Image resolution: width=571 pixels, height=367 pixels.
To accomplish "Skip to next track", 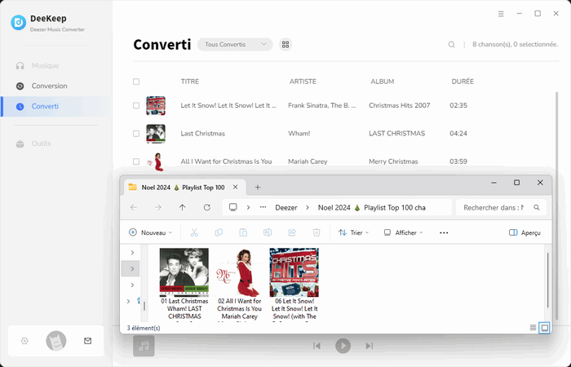I will pyautogui.click(x=370, y=346).
